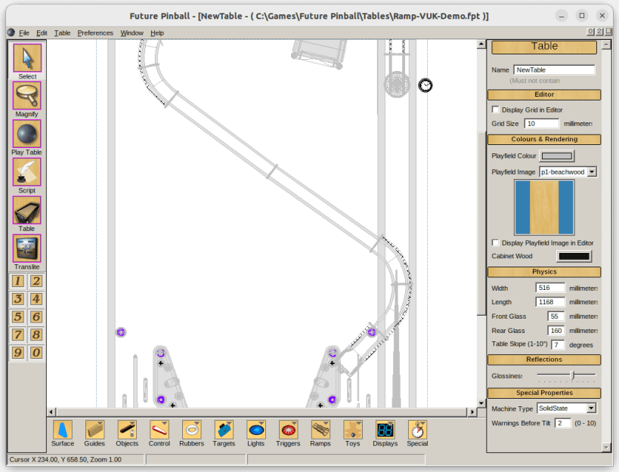The image size is (619, 472).
Task: Open the Edit menu
Action: click(x=42, y=32)
